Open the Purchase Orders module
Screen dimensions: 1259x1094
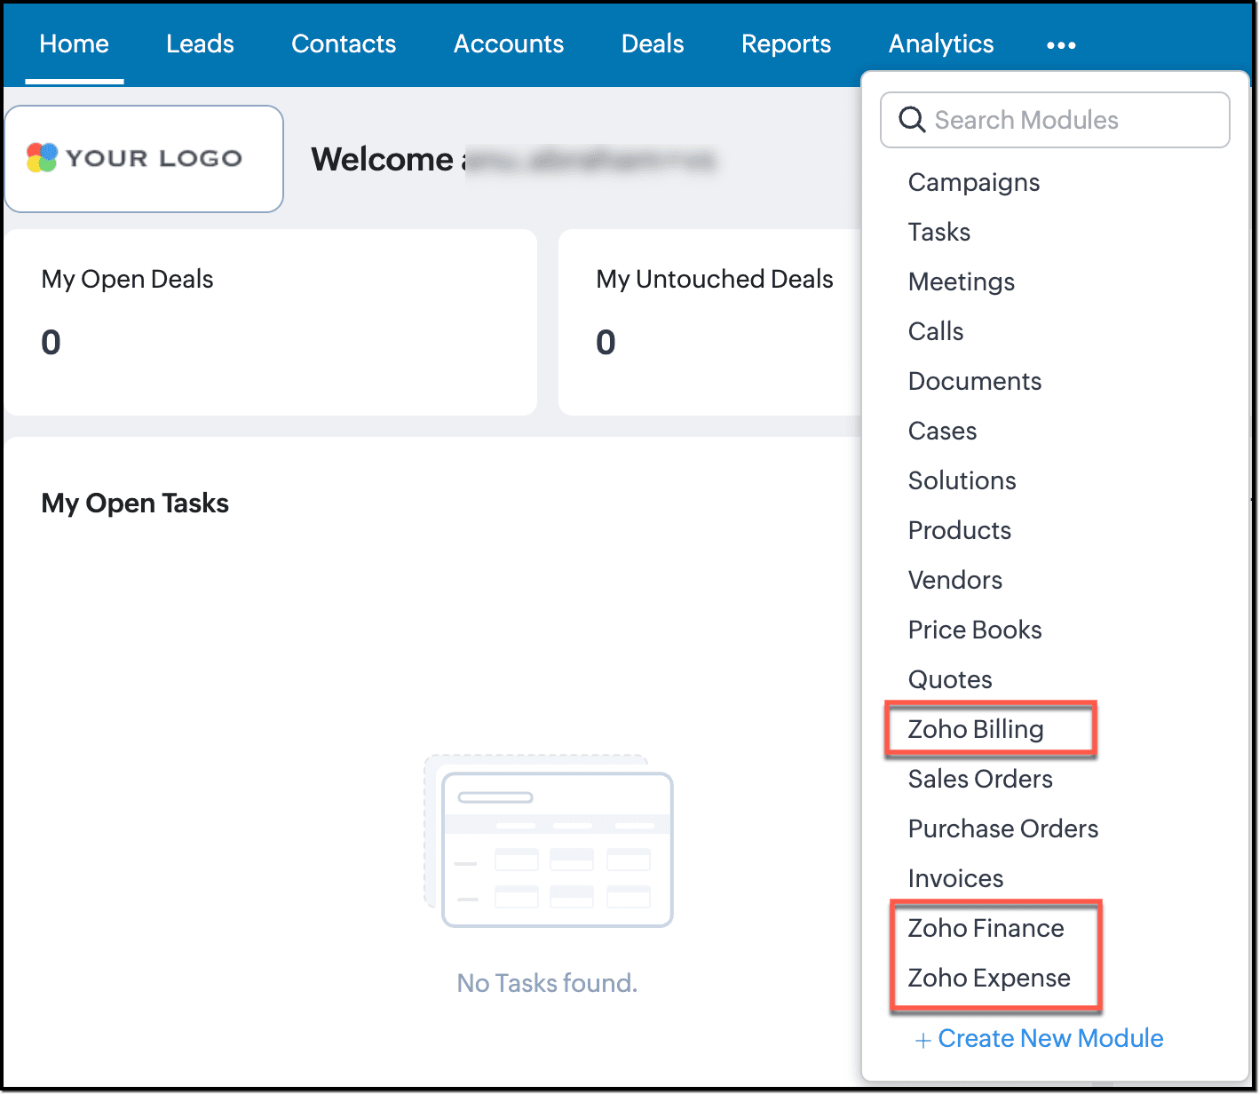(1003, 829)
